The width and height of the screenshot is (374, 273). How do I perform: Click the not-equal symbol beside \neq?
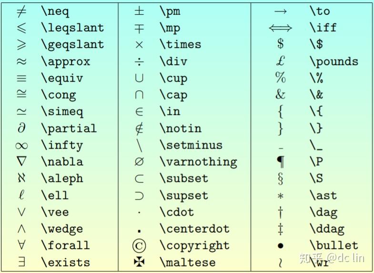tap(21, 11)
